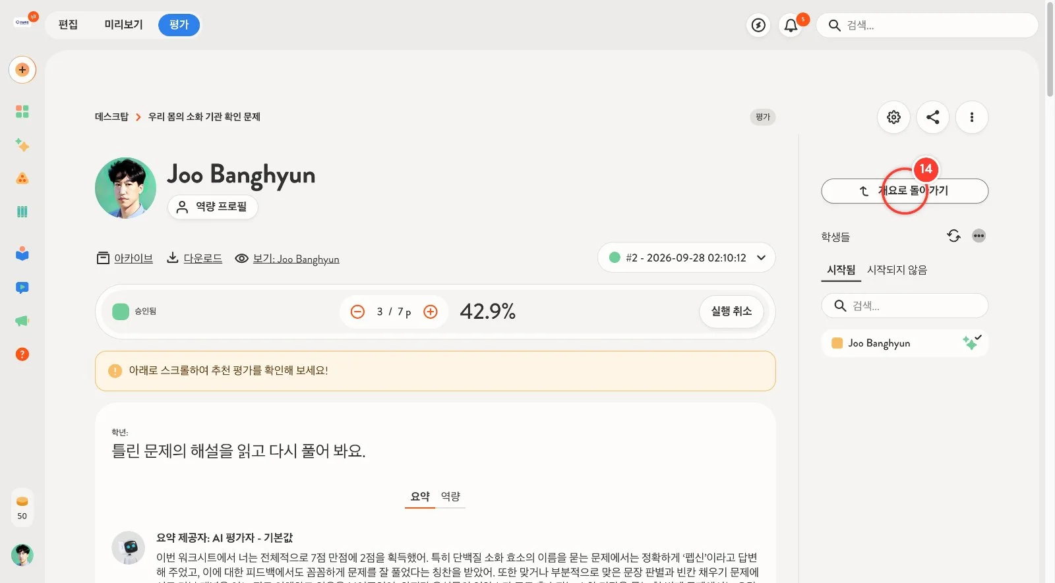
Task: Open the settings gear button
Action: [893, 117]
